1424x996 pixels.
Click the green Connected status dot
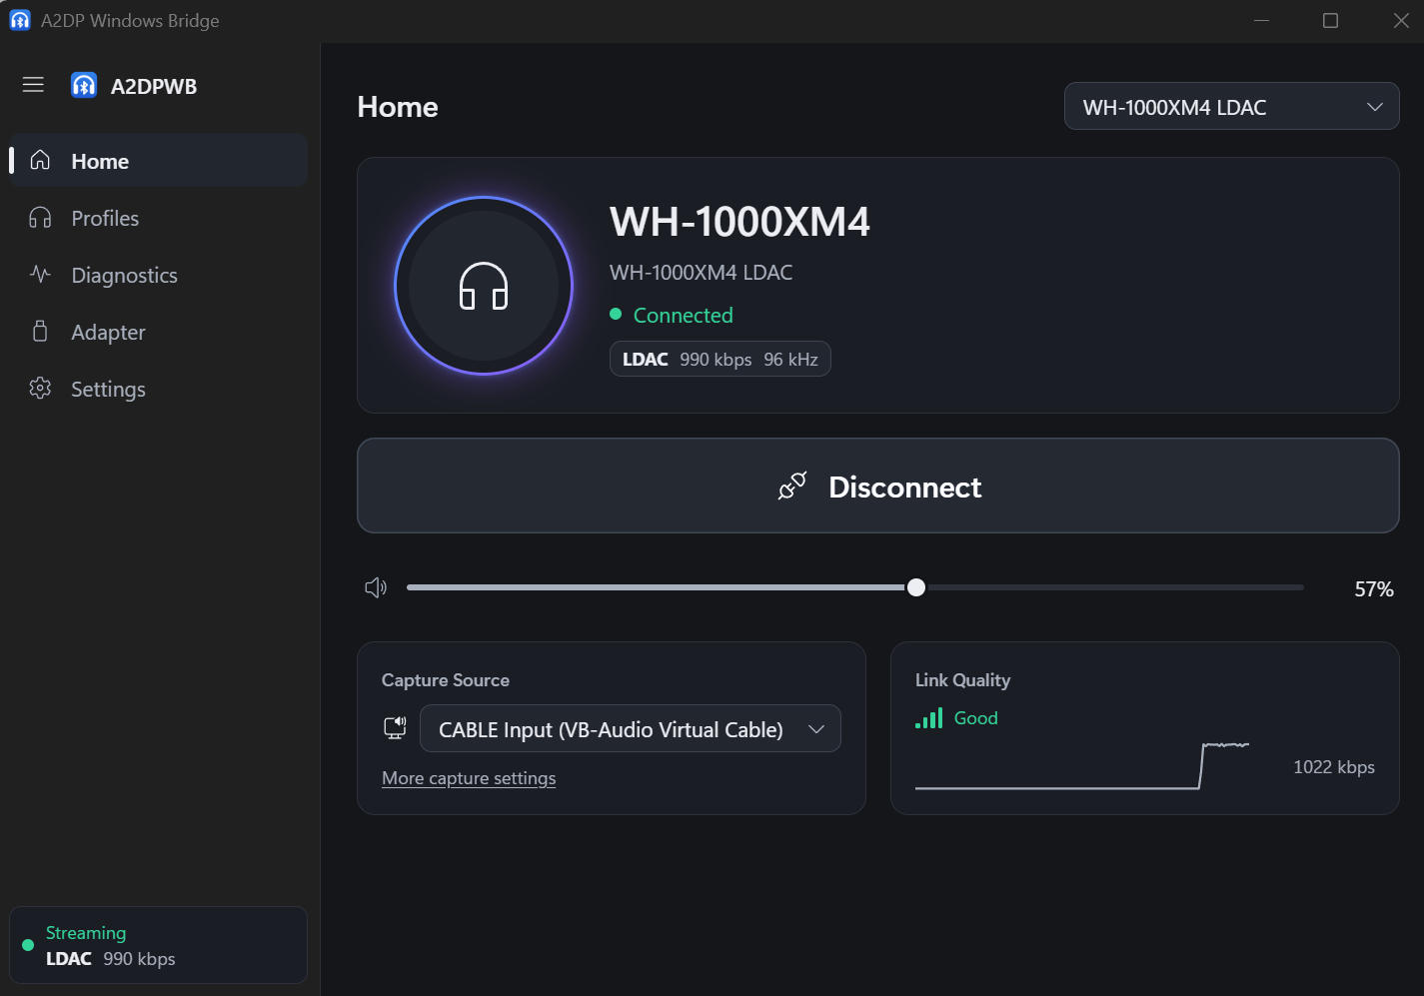(616, 315)
